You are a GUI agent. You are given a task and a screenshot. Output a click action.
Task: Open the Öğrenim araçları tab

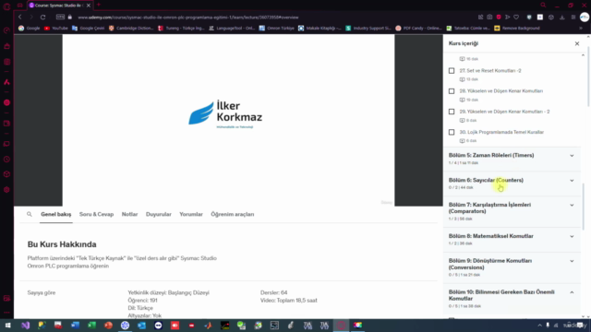232,214
